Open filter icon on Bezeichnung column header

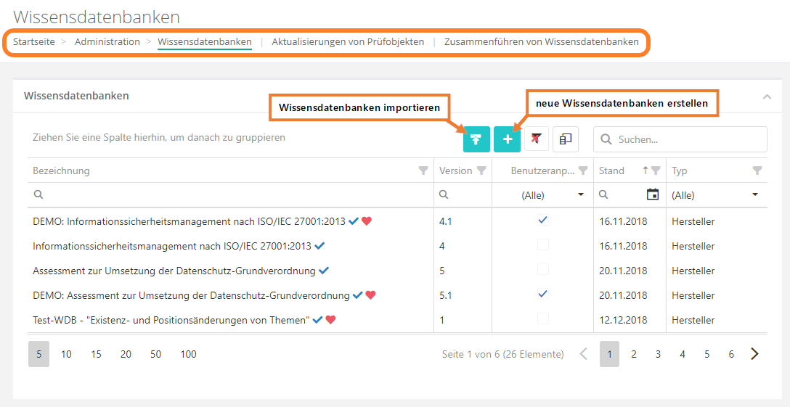point(423,171)
